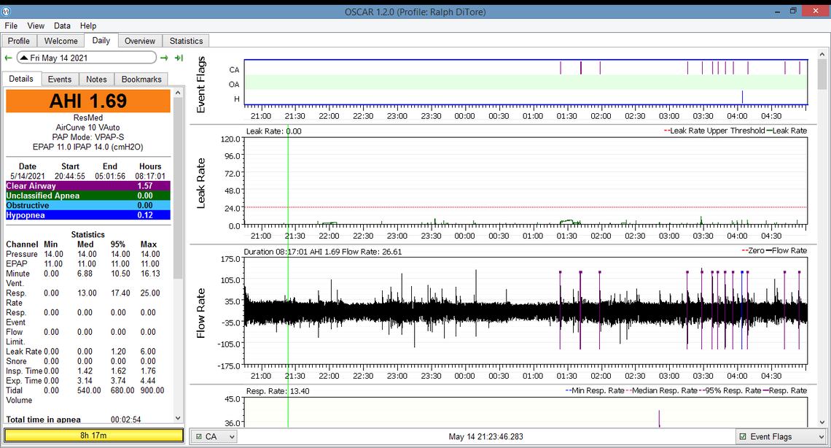Click Total time in apnea text
Viewport: 831px width, 448px height.
pyautogui.click(x=44, y=420)
